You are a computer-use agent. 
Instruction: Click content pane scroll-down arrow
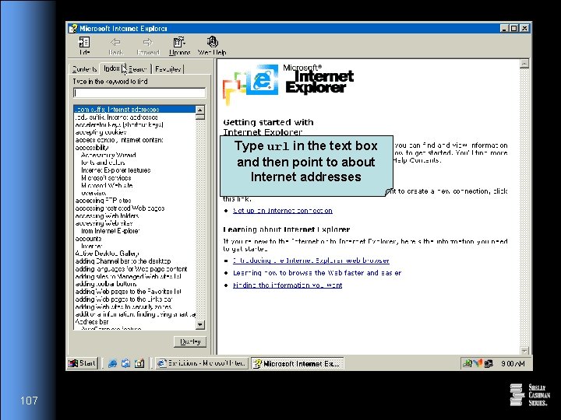(x=524, y=351)
